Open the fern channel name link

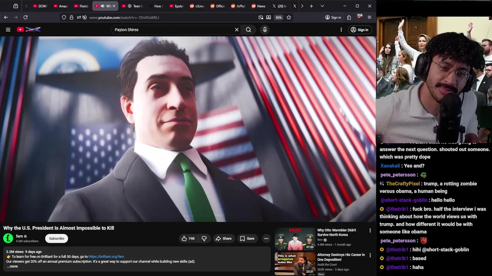tap(19, 236)
